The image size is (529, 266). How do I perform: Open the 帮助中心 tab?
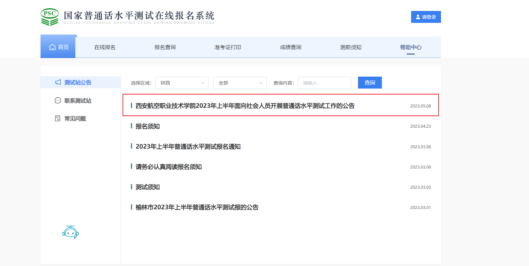(x=410, y=47)
